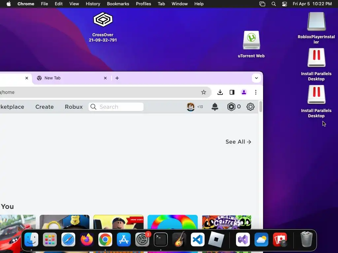This screenshot has height=253, width=338.
Task: Click the Roblox search magnifier icon
Action: click(x=93, y=107)
